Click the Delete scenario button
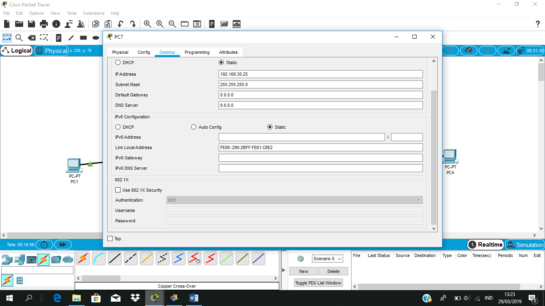Viewport: 545px width, 306px height. pyautogui.click(x=334, y=271)
